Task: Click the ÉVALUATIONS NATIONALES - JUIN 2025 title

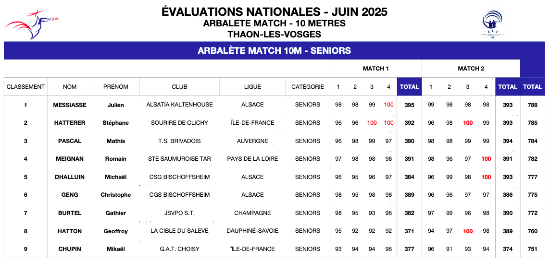Action: [x=275, y=12]
